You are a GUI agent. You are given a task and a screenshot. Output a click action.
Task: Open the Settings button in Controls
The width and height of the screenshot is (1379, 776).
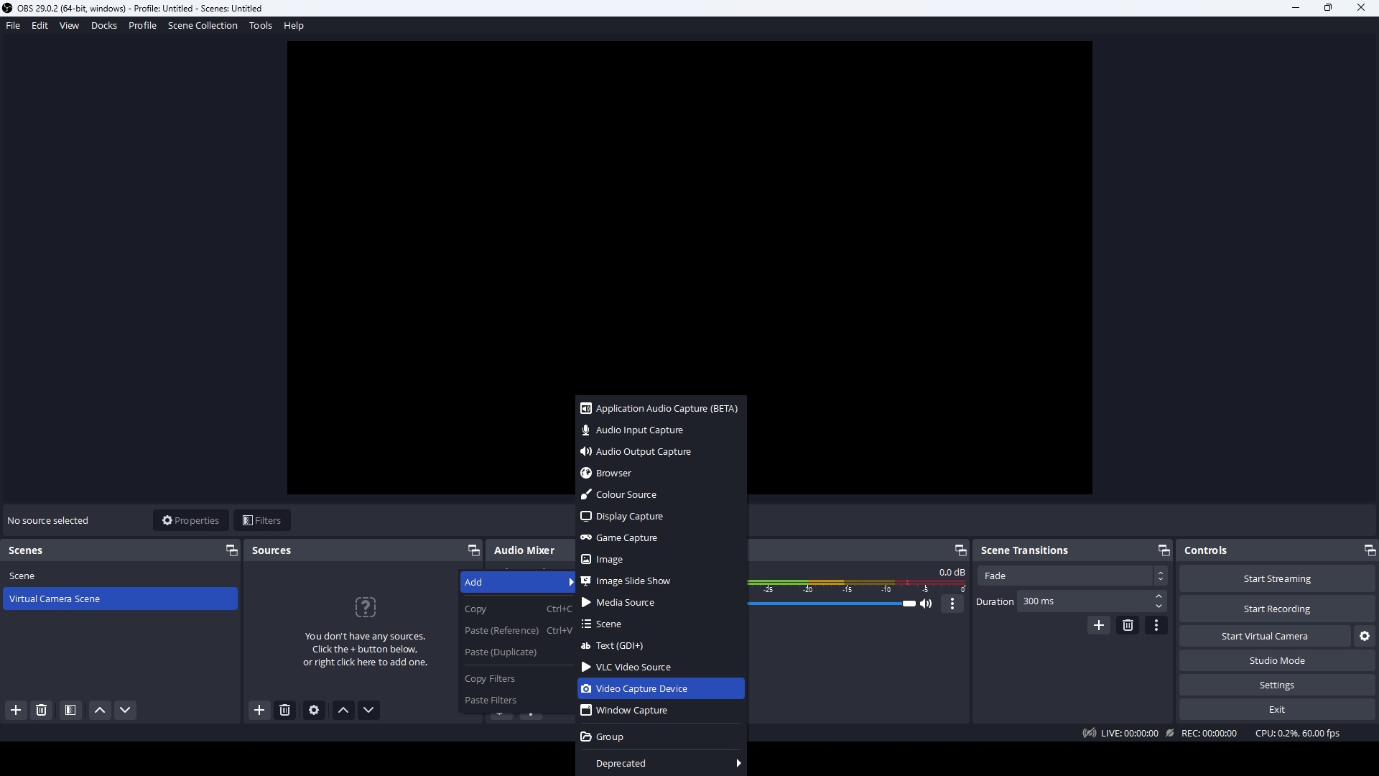[1276, 685]
